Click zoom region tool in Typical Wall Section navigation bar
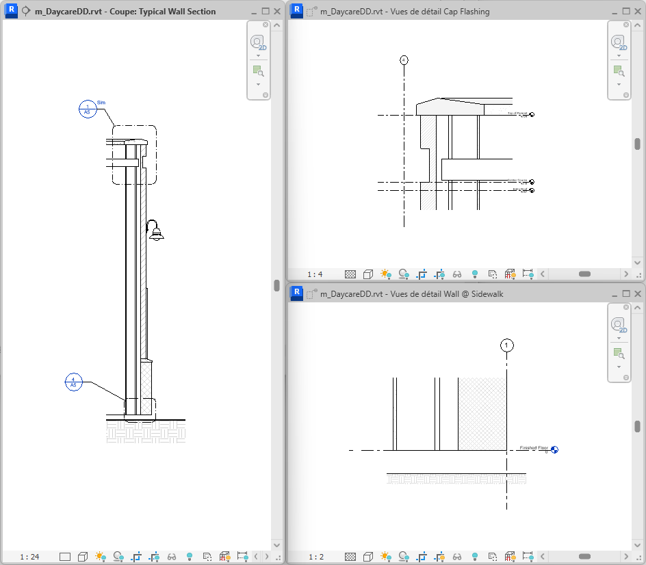 coord(258,71)
